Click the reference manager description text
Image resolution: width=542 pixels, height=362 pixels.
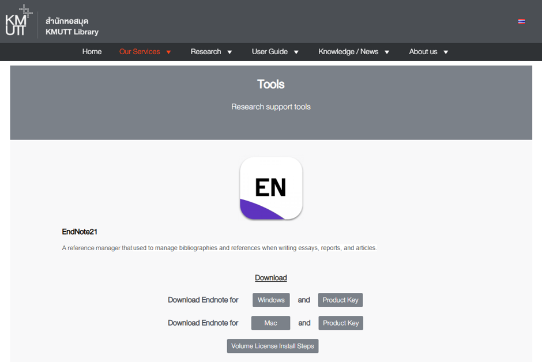219,248
